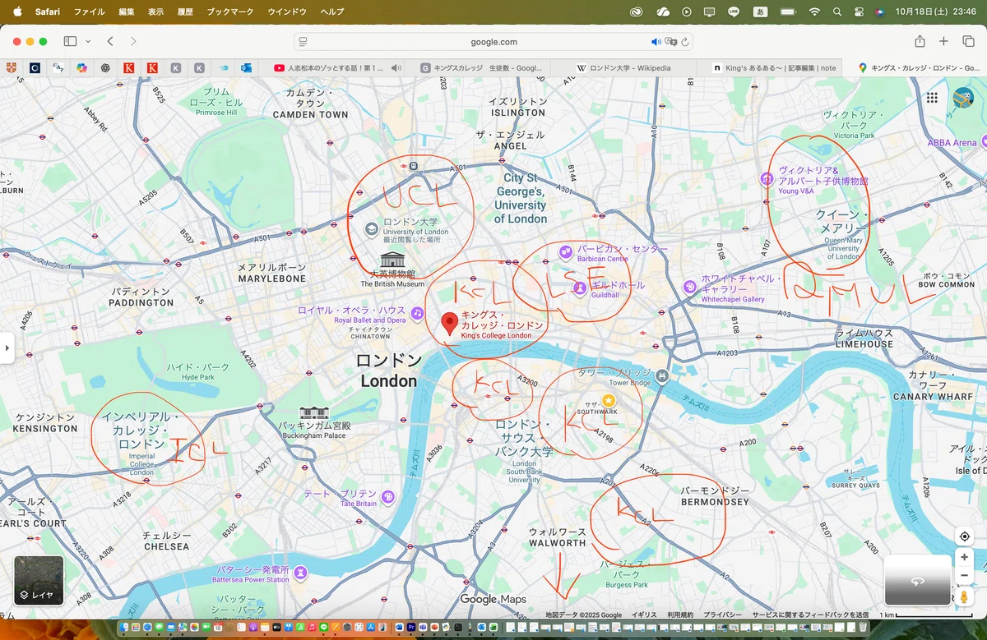Open the プライバシー privacy link
Image resolution: width=987 pixels, height=640 pixels.
coord(723,615)
